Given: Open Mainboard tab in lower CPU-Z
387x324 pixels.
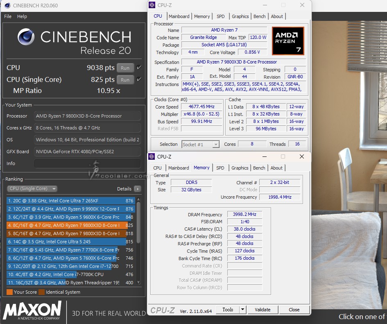Looking at the screenshot, I should 179,168.
